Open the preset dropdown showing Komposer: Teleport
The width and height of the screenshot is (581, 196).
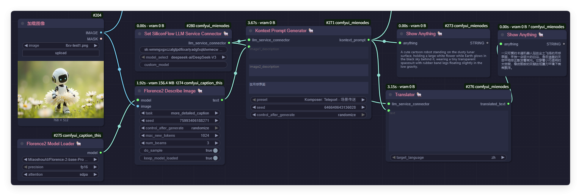(x=309, y=100)
